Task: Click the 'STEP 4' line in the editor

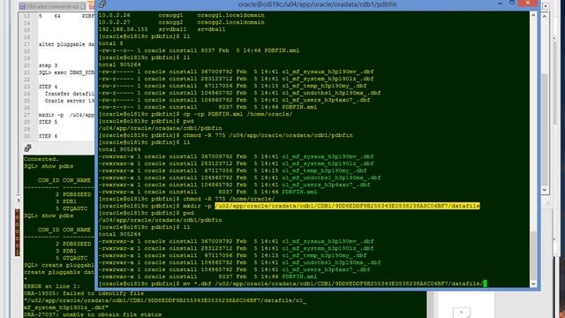Action: point(48,87)
